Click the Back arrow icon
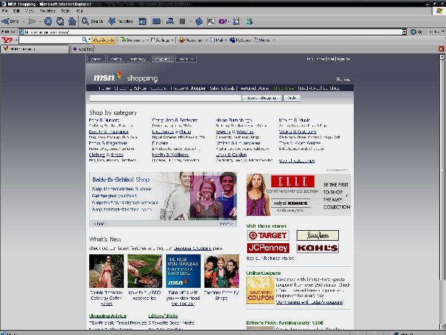 tap(6, 21)
